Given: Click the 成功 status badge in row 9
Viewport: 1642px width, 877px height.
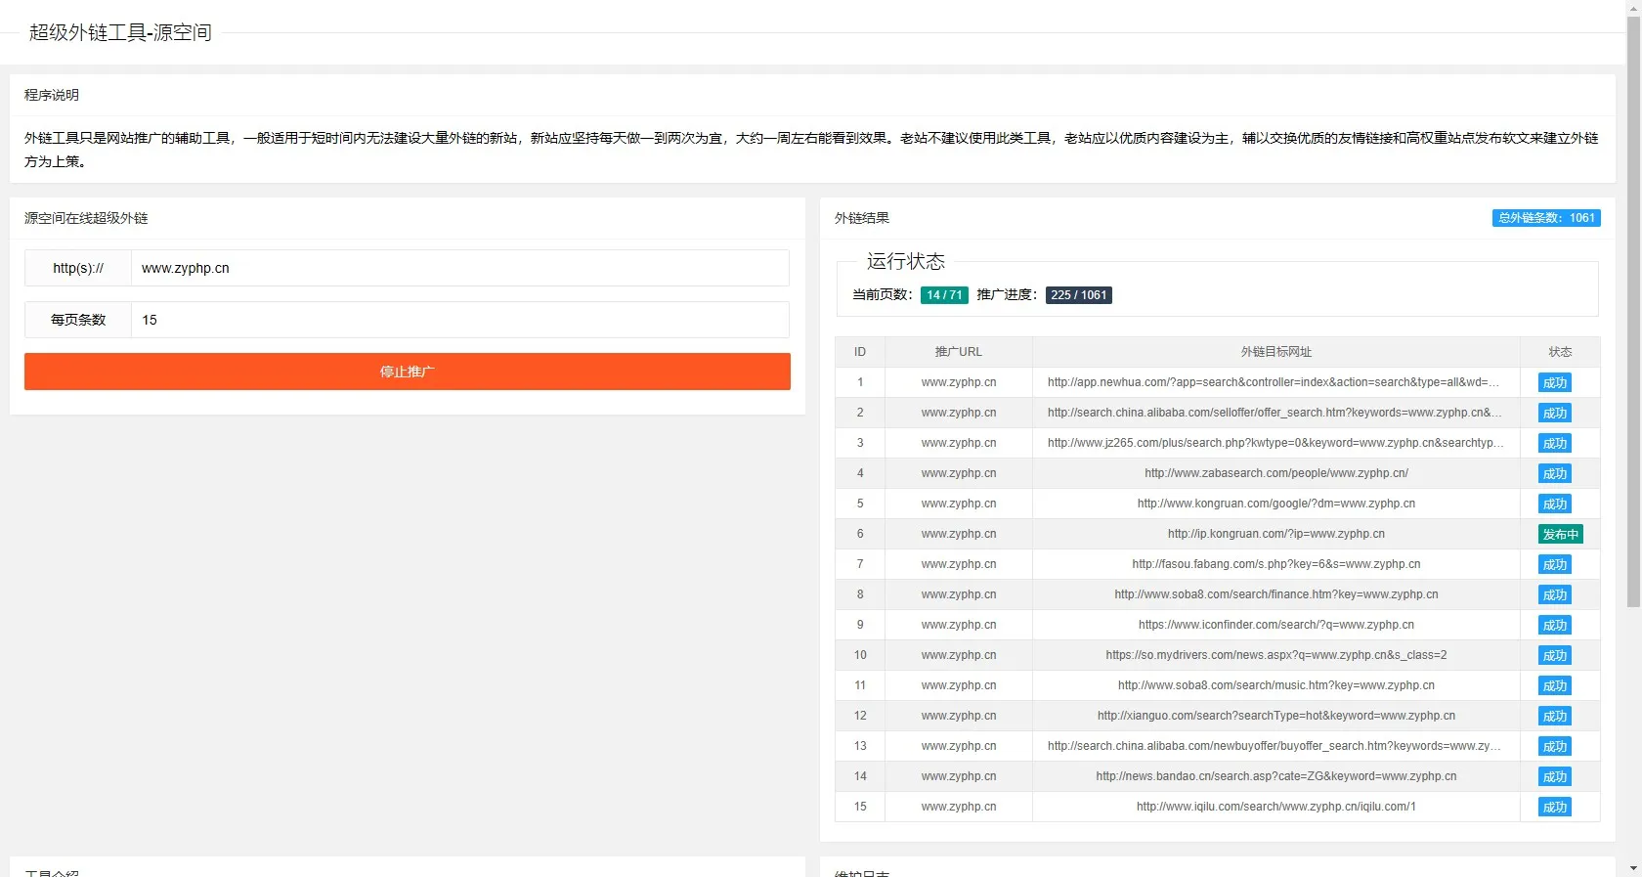Looking at the screenshot, I should coord(1555,626).
